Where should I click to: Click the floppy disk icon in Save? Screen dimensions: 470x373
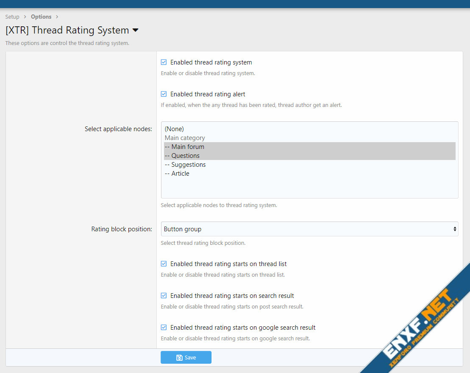point(179,358)
